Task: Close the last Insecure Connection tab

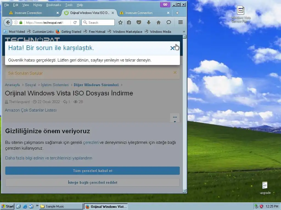Action: click(x=168, y=13)
